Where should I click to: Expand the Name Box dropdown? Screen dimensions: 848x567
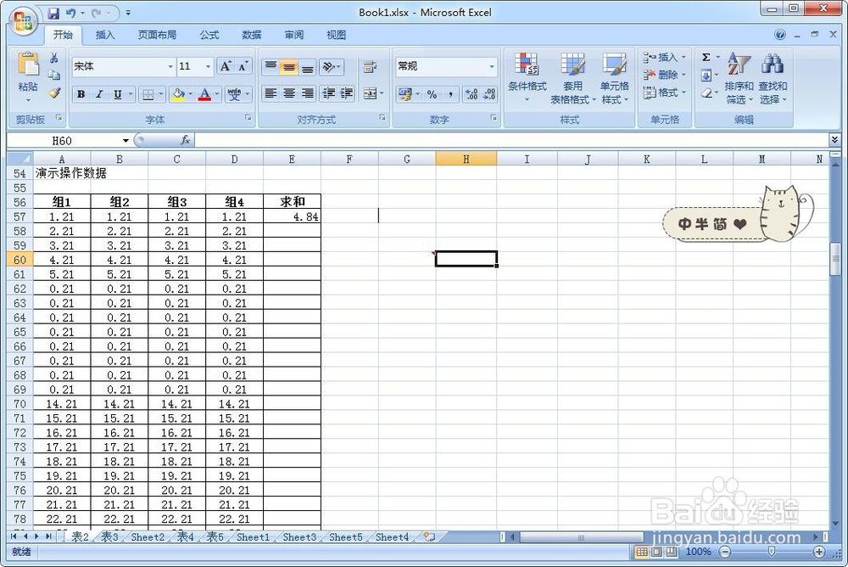[x=126, y=141]
